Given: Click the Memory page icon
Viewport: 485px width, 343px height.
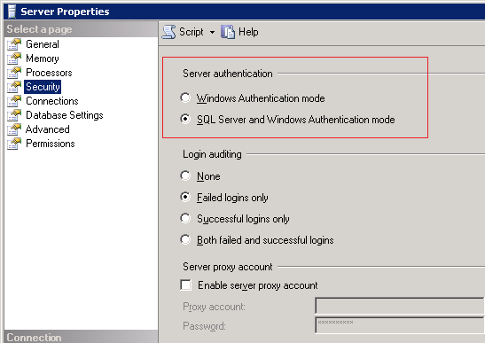Looking at the screenshot, I should 14,58.
